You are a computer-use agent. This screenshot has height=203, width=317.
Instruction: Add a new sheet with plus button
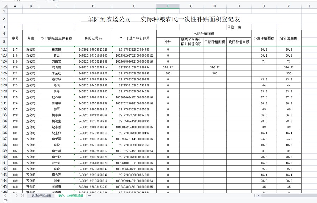pos(89,196)
